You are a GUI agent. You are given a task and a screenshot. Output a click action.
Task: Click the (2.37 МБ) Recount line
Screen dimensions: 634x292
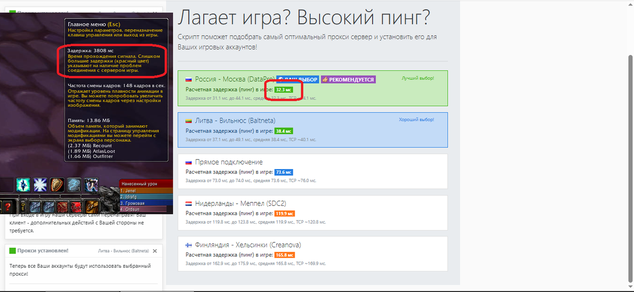tap(89, 146)
